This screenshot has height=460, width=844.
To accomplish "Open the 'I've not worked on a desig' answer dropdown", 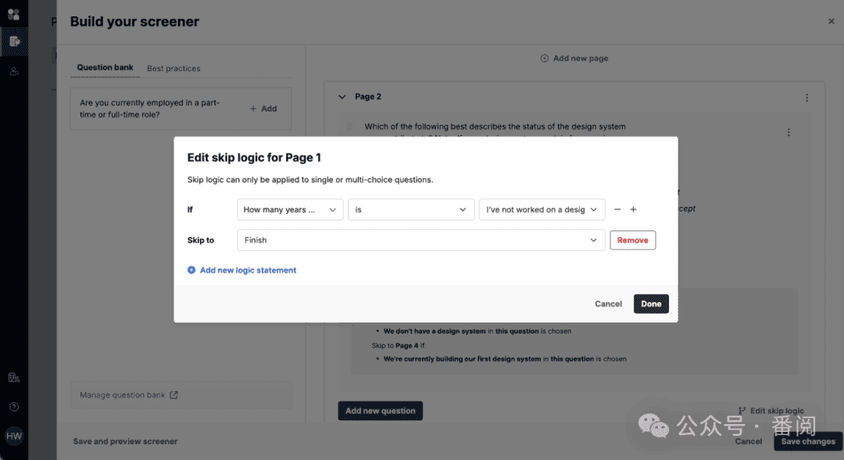I will click(542, 210).
